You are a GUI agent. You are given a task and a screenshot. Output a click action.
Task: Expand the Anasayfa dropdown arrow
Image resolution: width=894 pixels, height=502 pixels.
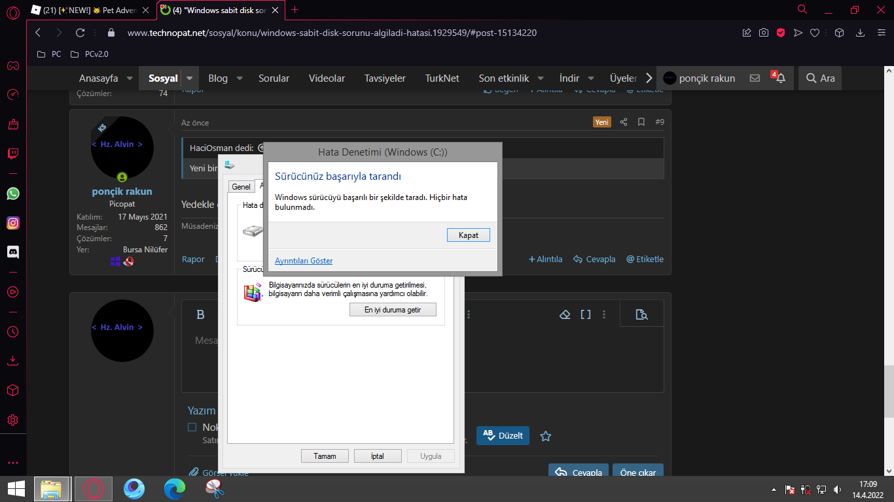tap(129, 78)
